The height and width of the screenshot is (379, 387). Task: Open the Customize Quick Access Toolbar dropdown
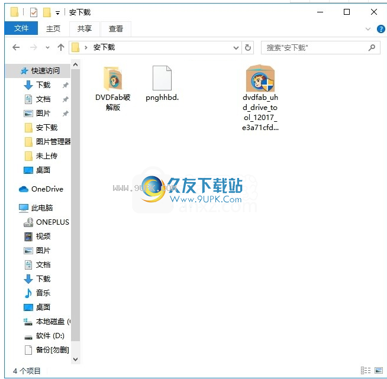(57, 13)
